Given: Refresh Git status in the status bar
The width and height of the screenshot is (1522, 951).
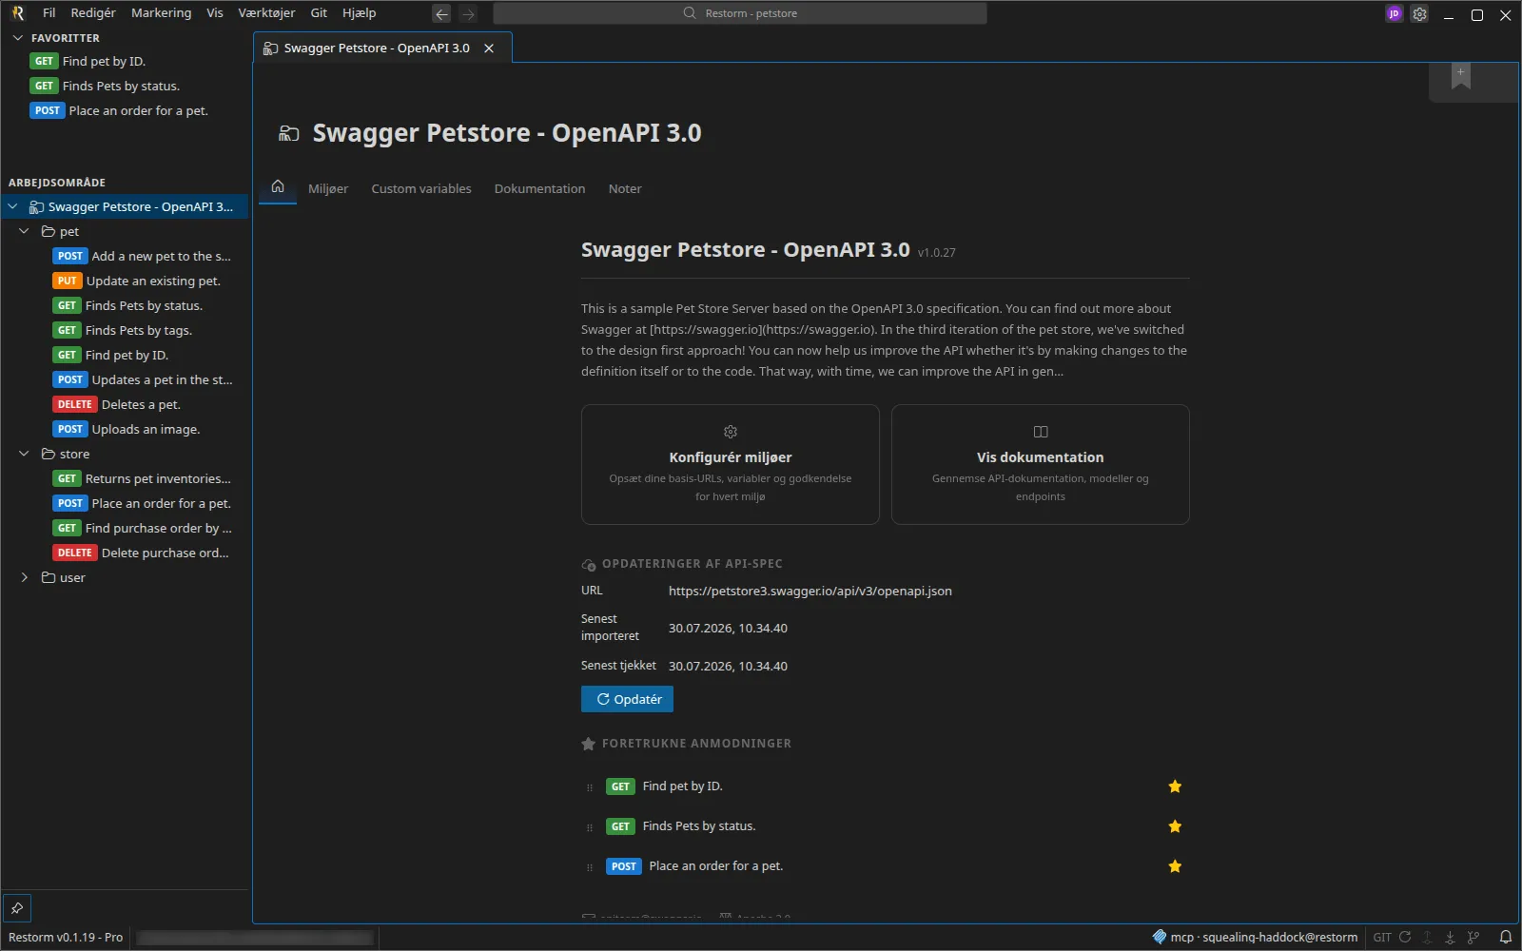Looking at the screenshot, I should tap(1405, 937).
